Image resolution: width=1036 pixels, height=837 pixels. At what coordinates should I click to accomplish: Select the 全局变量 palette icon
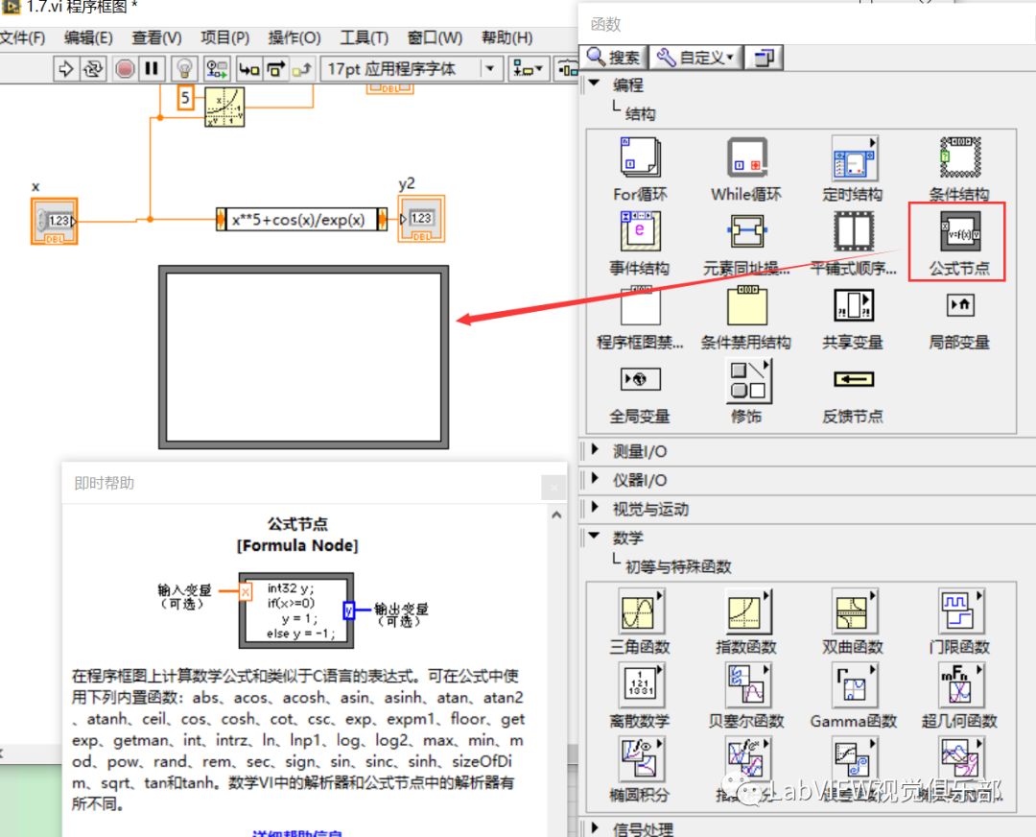click(x=641, y=379)
